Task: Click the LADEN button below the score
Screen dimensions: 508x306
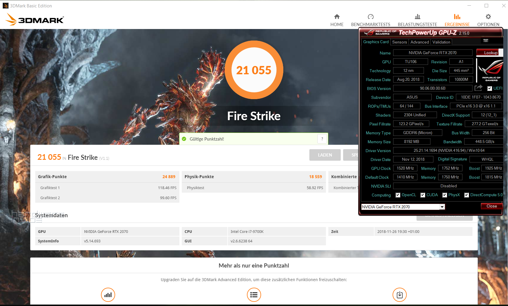Action: coord(325,155)
